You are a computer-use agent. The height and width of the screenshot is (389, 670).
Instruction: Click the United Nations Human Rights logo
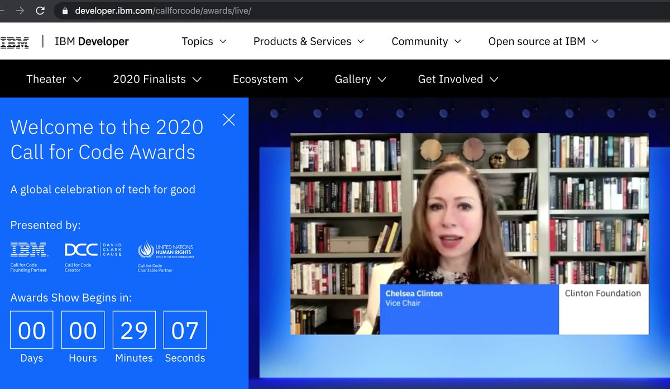click(x=166, y=250)
